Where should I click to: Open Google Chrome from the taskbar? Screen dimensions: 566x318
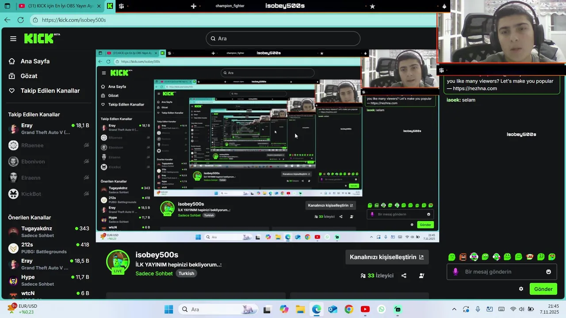coord(349,310)
